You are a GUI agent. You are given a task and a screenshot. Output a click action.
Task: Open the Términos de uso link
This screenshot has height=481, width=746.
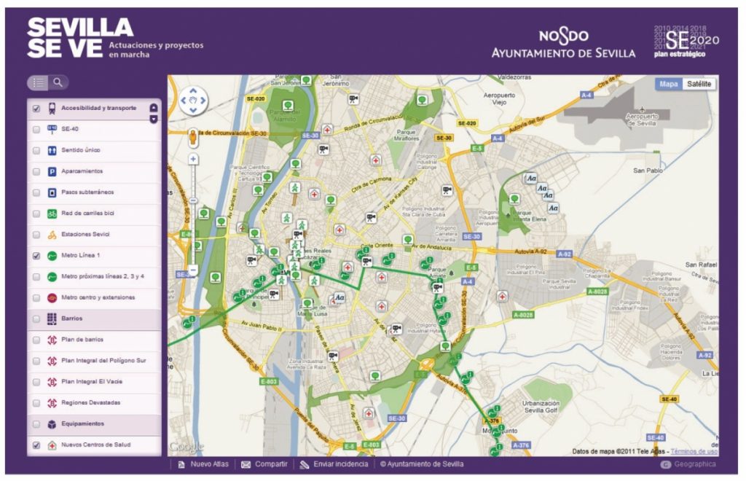[694, 452]
